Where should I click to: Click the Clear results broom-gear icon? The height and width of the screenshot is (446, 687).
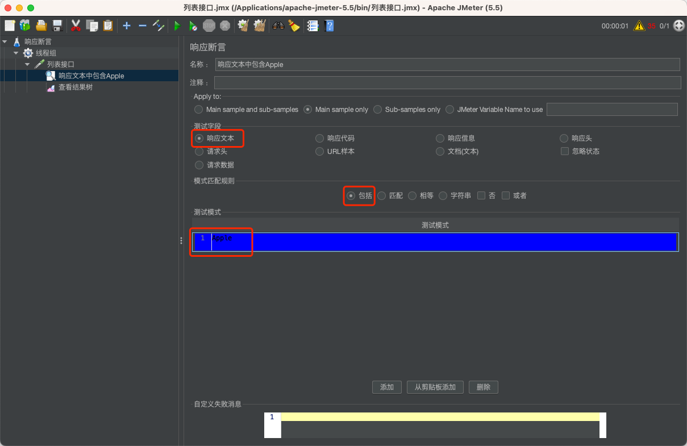click(x=244, y=26)
